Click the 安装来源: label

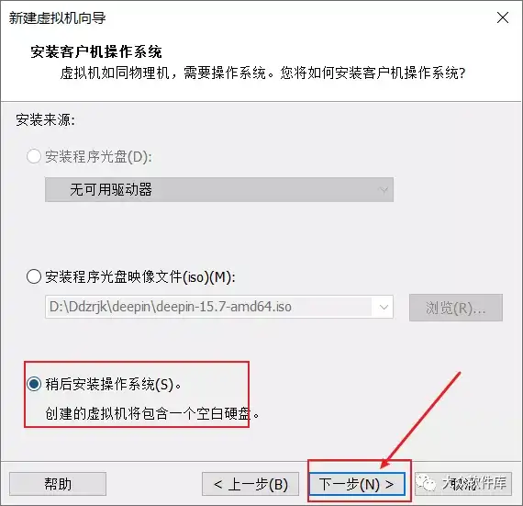pos(46,119)
